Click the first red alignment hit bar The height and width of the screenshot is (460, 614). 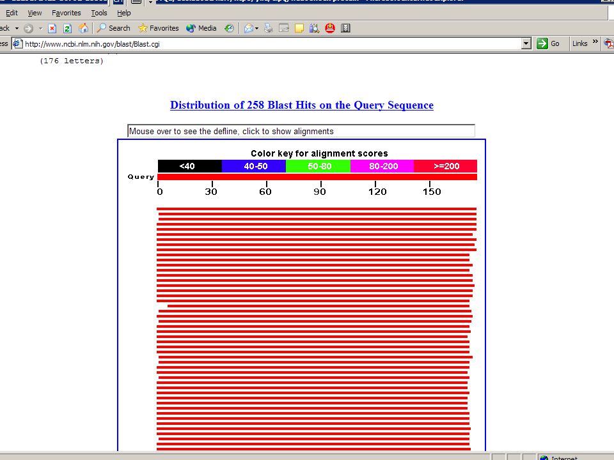317,209
